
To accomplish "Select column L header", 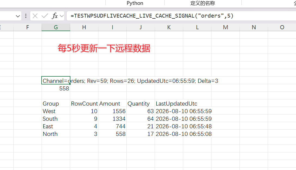I will [197, 27].
